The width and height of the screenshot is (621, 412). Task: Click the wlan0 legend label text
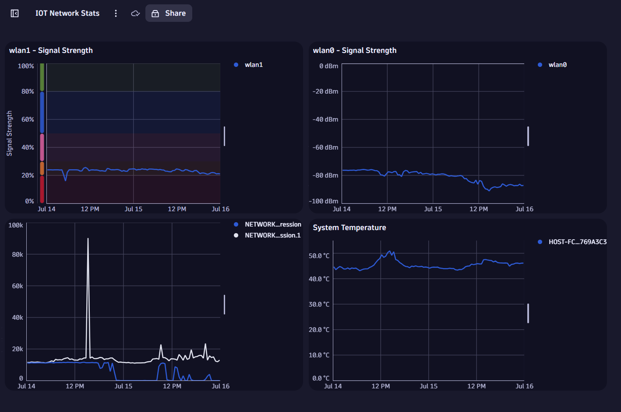coord(558,64)
